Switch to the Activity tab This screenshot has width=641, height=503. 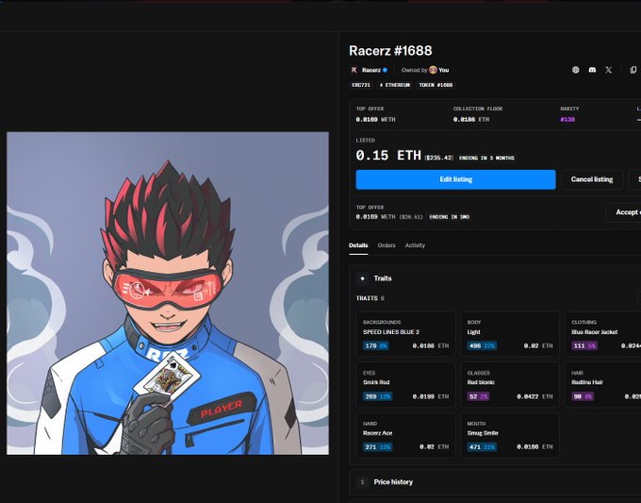click(x=415, y=245)
